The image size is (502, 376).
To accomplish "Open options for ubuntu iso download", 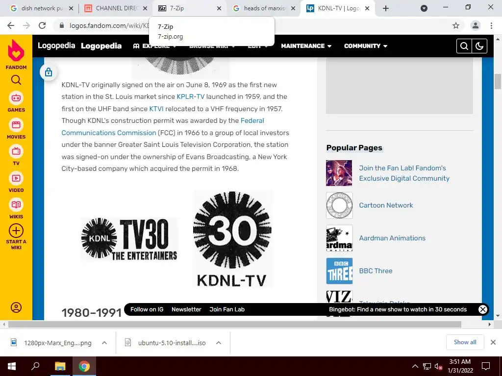I will point(219,343).
